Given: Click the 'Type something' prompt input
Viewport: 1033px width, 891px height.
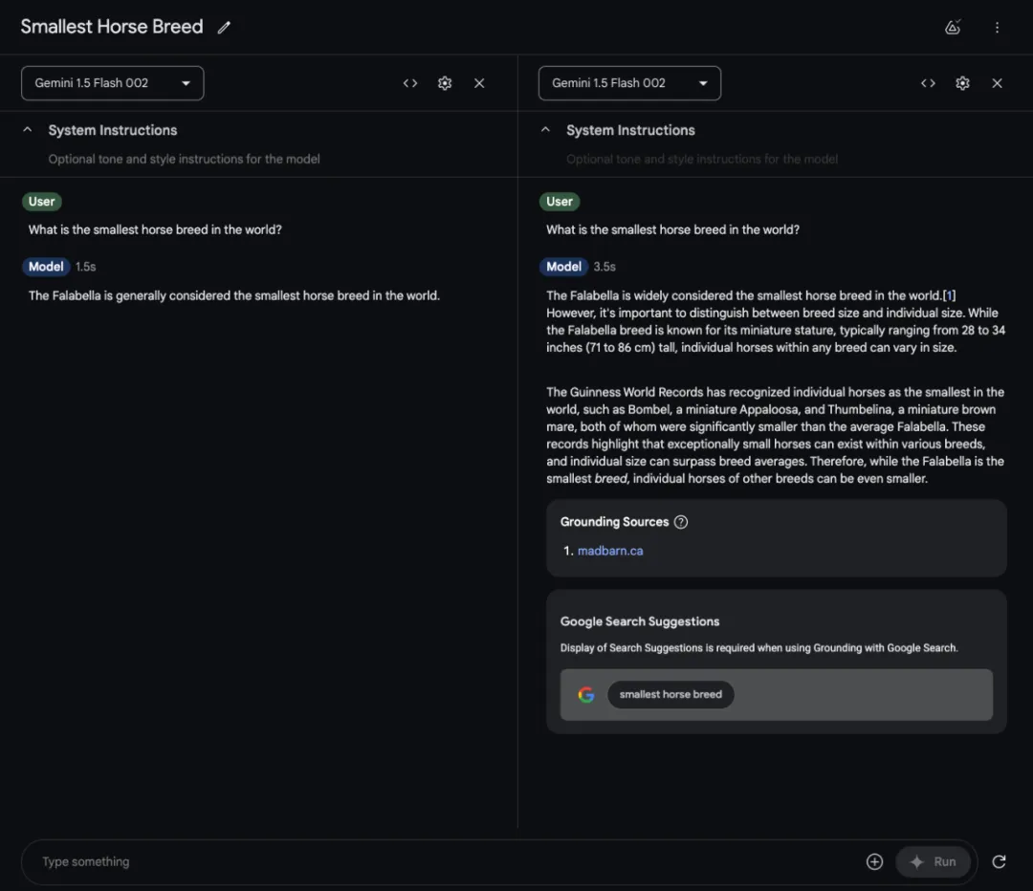Looking at the screenshot, I should point(448,861).
